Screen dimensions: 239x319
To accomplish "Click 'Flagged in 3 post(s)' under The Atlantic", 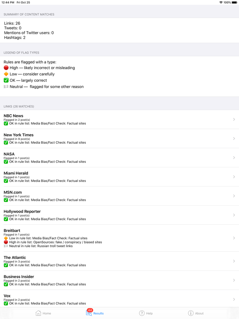I will pyautogui.click(x=17, y=262).
